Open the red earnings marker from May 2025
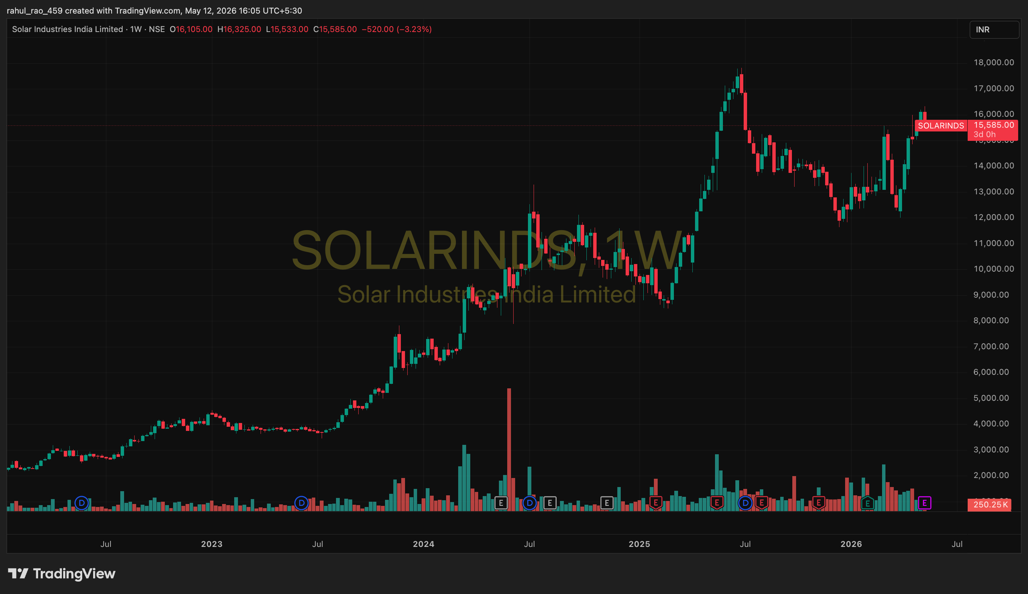 coord(717,503)
